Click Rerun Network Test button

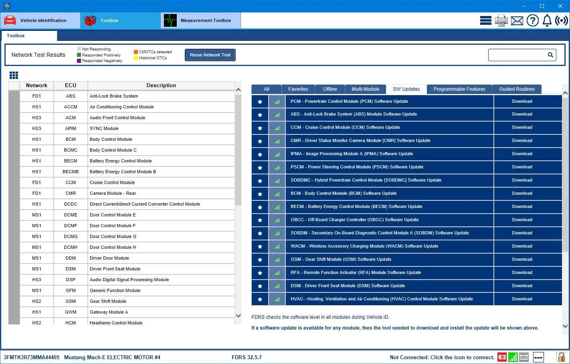tap(210, 55)
